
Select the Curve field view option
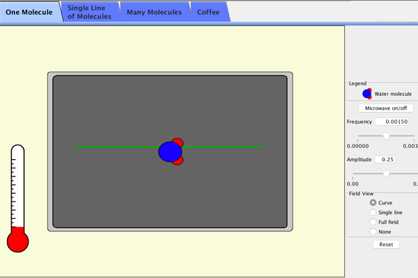(373, 203)
